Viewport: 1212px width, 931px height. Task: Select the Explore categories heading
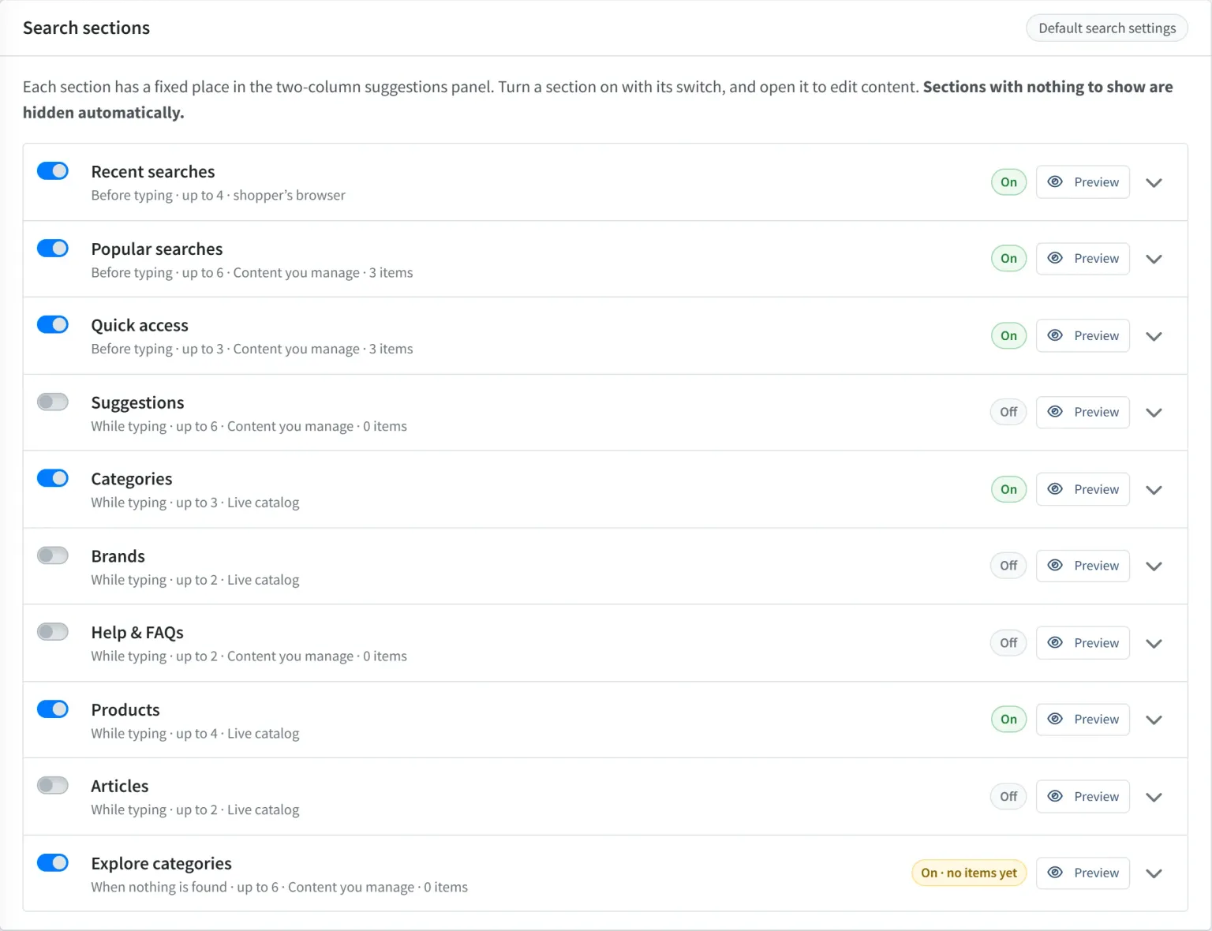(161, 863)
